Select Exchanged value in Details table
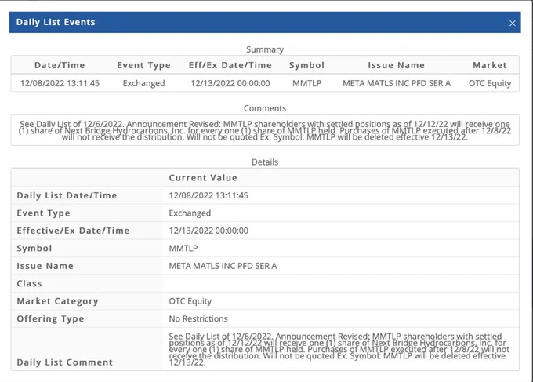 tap(190, 213)
